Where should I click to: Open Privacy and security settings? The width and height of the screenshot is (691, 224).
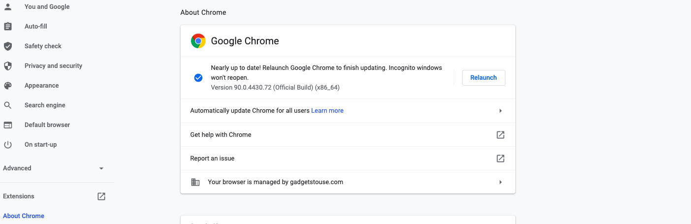point(54,66)
